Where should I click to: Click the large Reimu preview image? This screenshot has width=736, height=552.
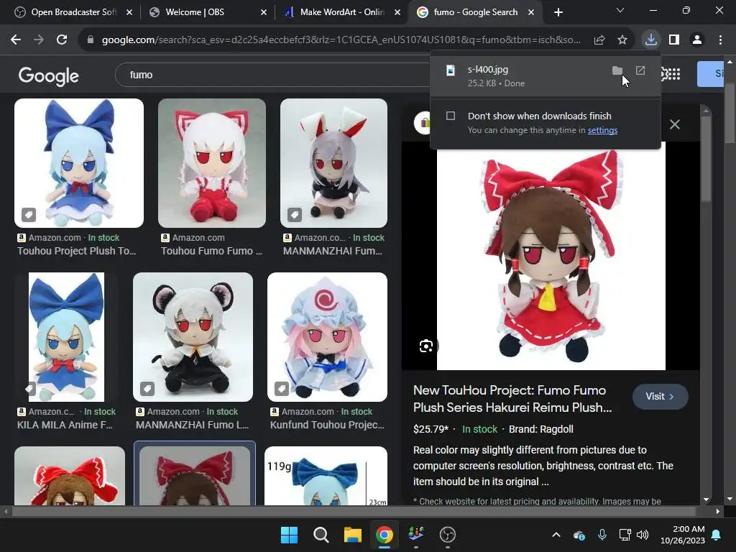[x=551, y=256]
